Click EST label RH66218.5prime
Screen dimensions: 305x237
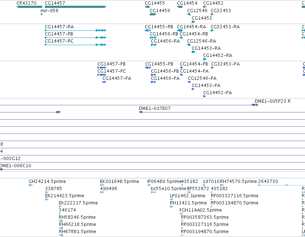(x=77, y=225)
